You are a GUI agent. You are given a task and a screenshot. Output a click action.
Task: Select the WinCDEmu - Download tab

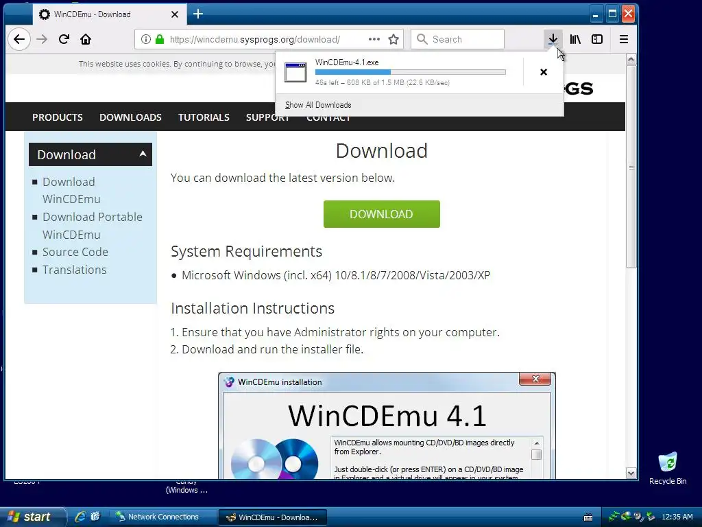(x=109, y=14)
